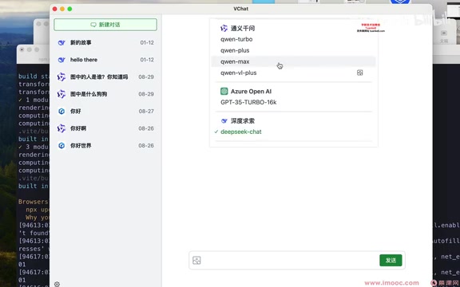
Task: Open the 图中的人是谁 conversation
Action: (105, 77)
